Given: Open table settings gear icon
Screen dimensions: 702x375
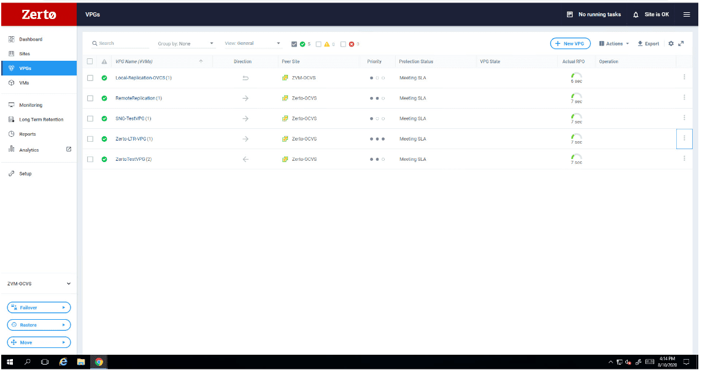Looking at the screenshot, I should point(671,44).
